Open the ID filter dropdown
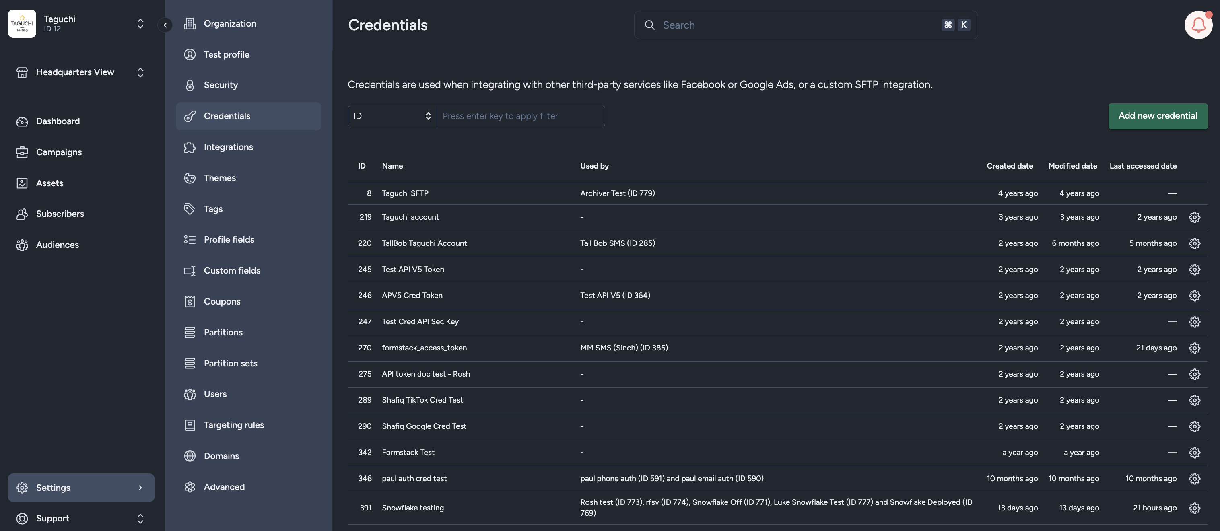This screenshot has height=531, width=1220. pyautogui.click(x=391, y=116)
